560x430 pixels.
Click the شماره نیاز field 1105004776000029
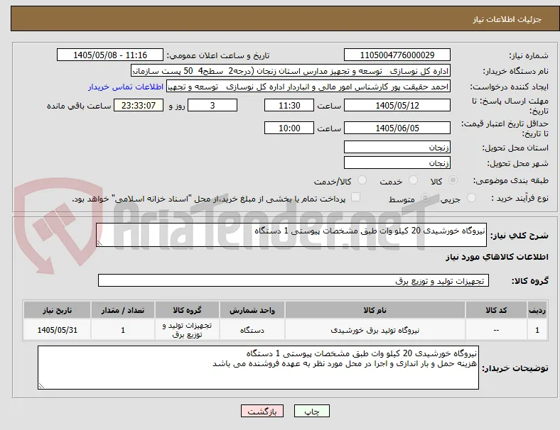[x=397, y=55]
